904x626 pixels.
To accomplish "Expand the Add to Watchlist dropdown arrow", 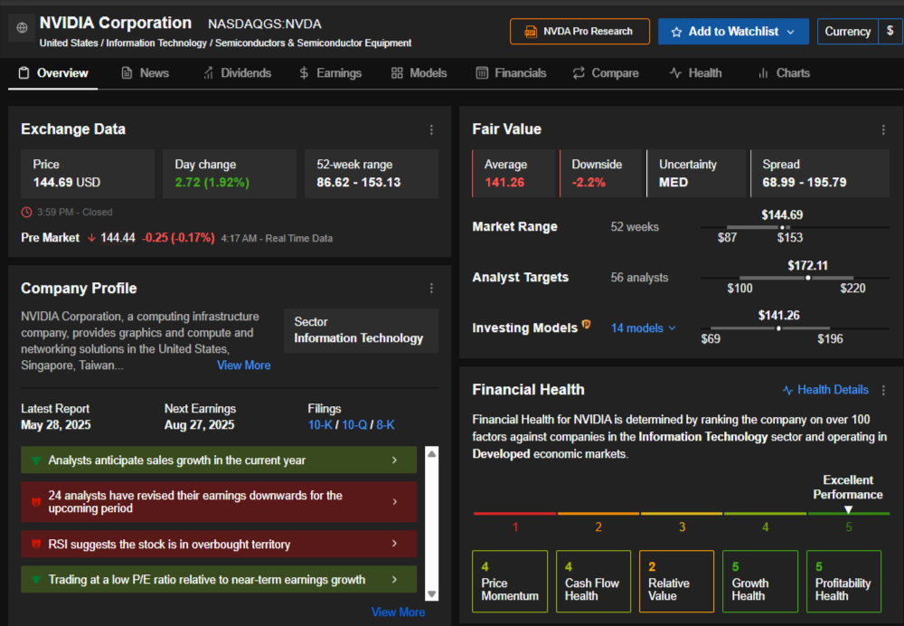I will tap(791, 32).
